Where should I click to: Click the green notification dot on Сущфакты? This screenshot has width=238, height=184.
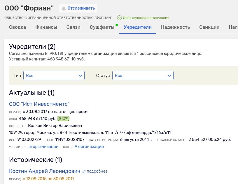(x=117, y=25)
